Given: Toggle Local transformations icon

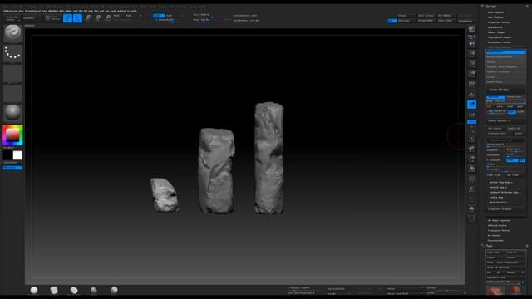Looking at the screenshot, I should (471, 105).
